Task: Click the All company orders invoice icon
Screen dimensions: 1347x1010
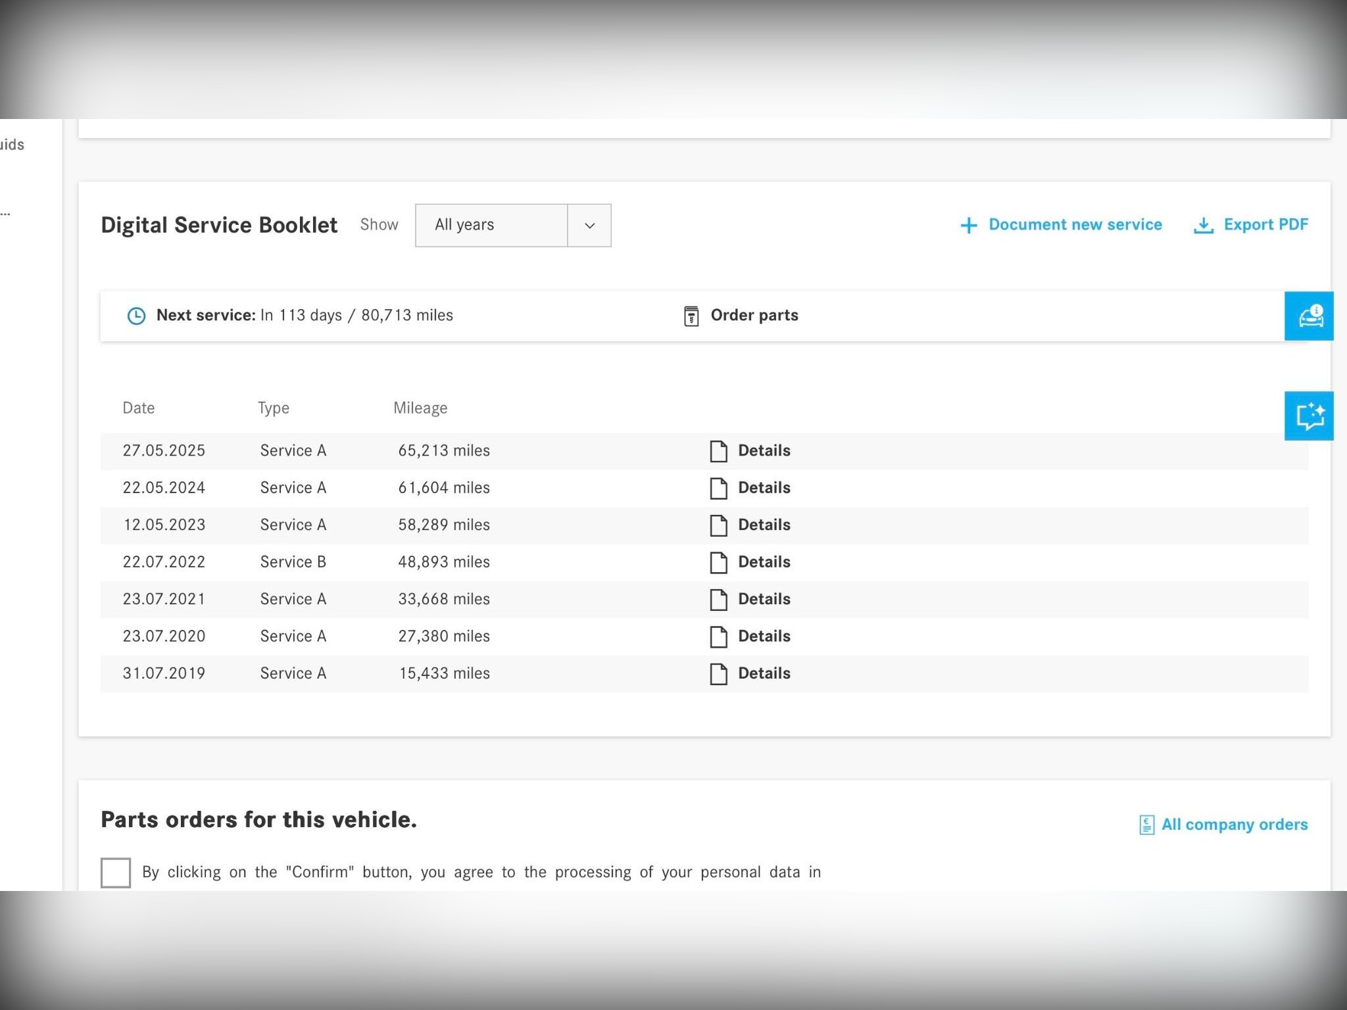Action: click(x=1146, y=825)
